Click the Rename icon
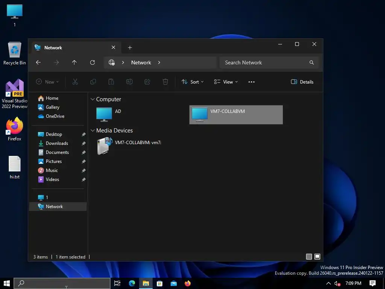The width and height of the screenshot is (385, 289). coord(129,82)
